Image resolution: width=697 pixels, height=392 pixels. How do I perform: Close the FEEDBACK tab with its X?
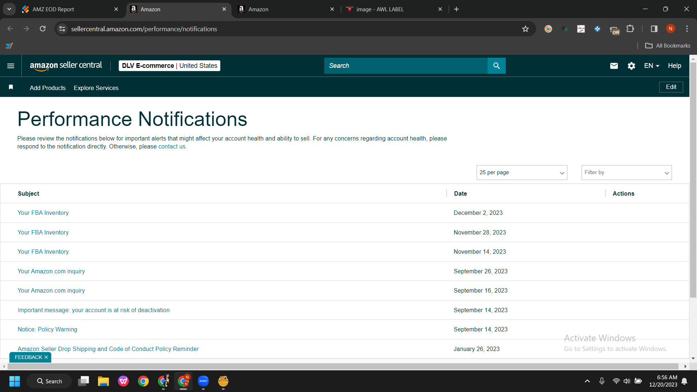[x=46, y=358]
